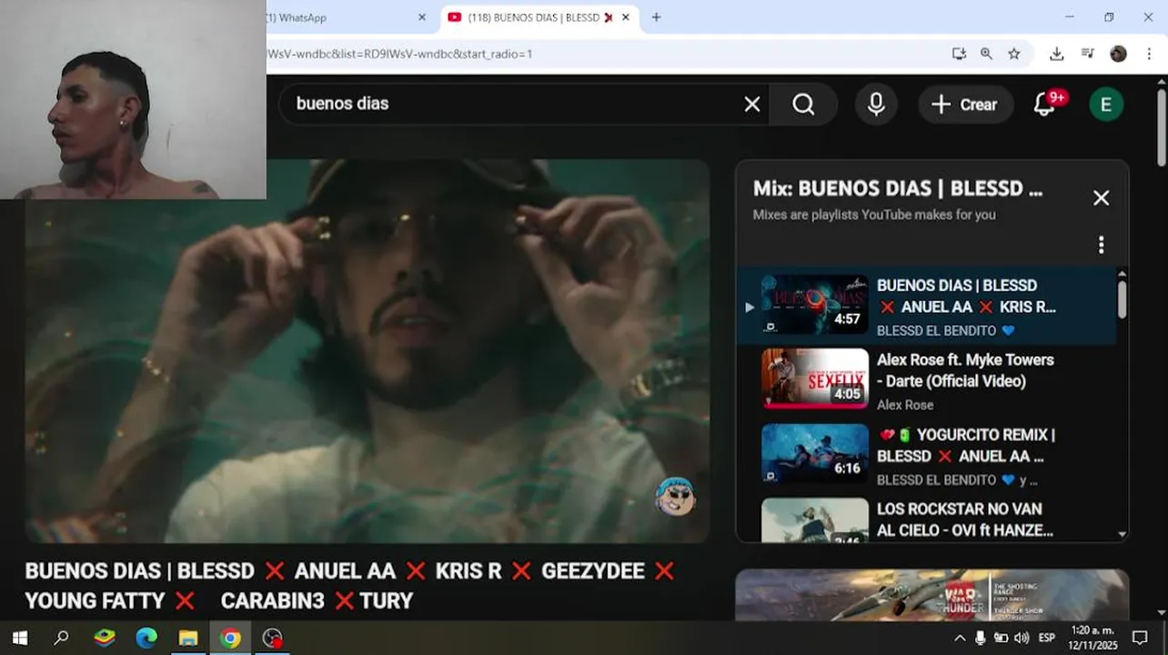Click the War Thunder advertisement banner
The height and width of the screenshot is (655, 1168).
click(931, 595)
